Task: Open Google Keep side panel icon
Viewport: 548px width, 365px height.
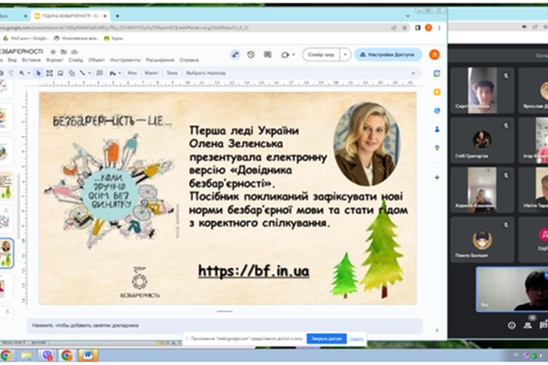Action: click(x=437, y=92)
